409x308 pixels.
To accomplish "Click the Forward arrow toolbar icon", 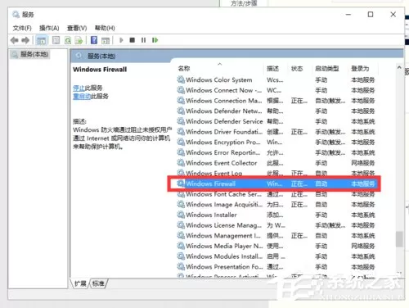I will 25,40.
